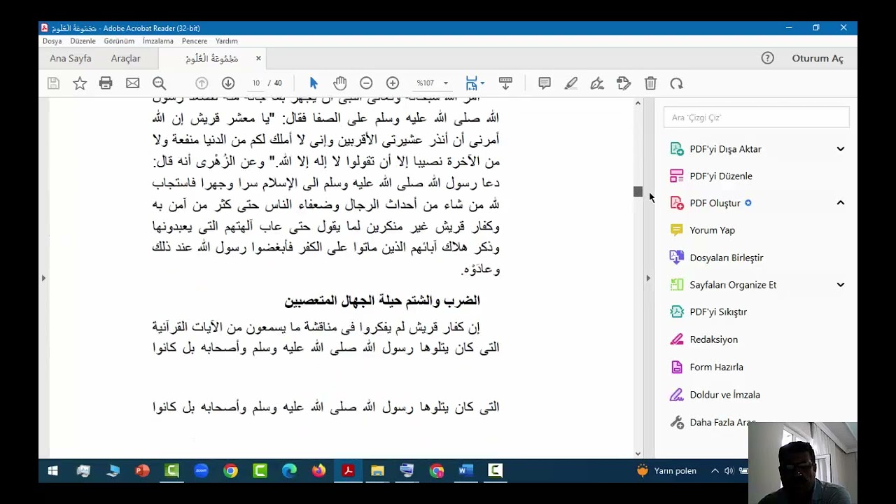Screen dimensions: 896x504
Task: Zoom in with the plus circle button
Action: (393, 83)
